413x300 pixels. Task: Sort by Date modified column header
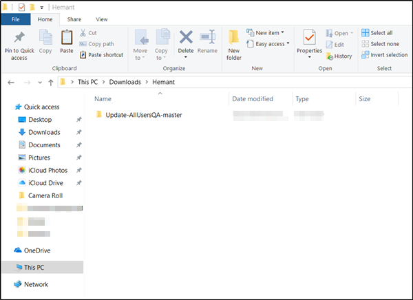pyautogui.click(x=253, y=99)
